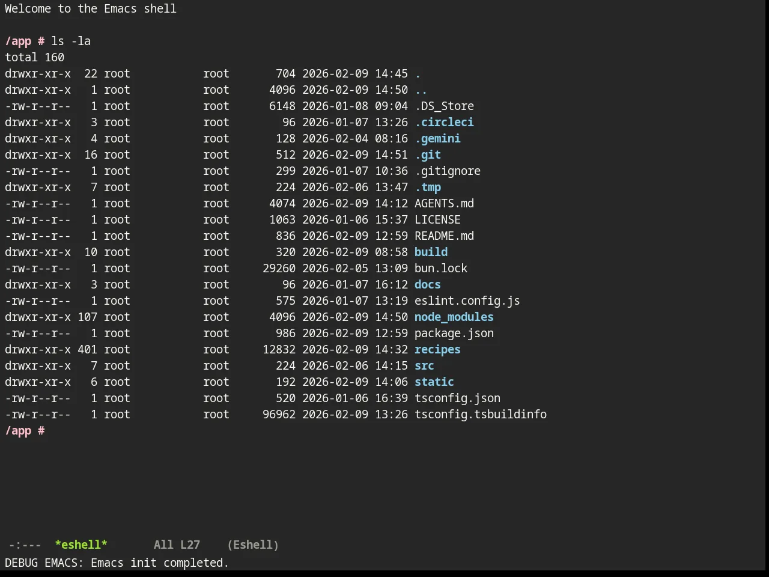Click the tsconfig.tsbuildinfo file name
The width and height of the screenshot is (769, 577).
pyautogui.click(x=481, y=414)
